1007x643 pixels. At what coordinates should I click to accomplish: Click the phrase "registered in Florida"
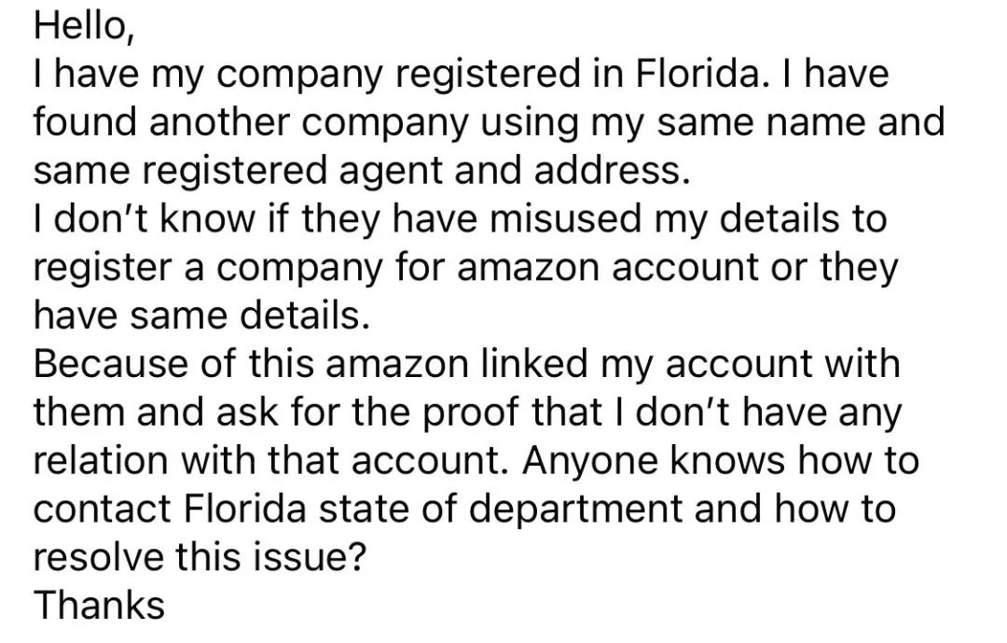577,75
